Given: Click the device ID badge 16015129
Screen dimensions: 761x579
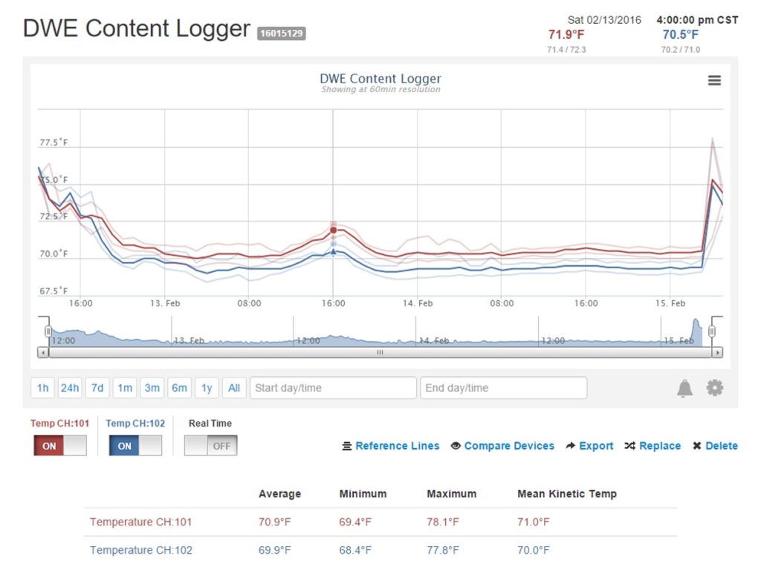Looking at the screenshot, I should click(x=282, y=33).
